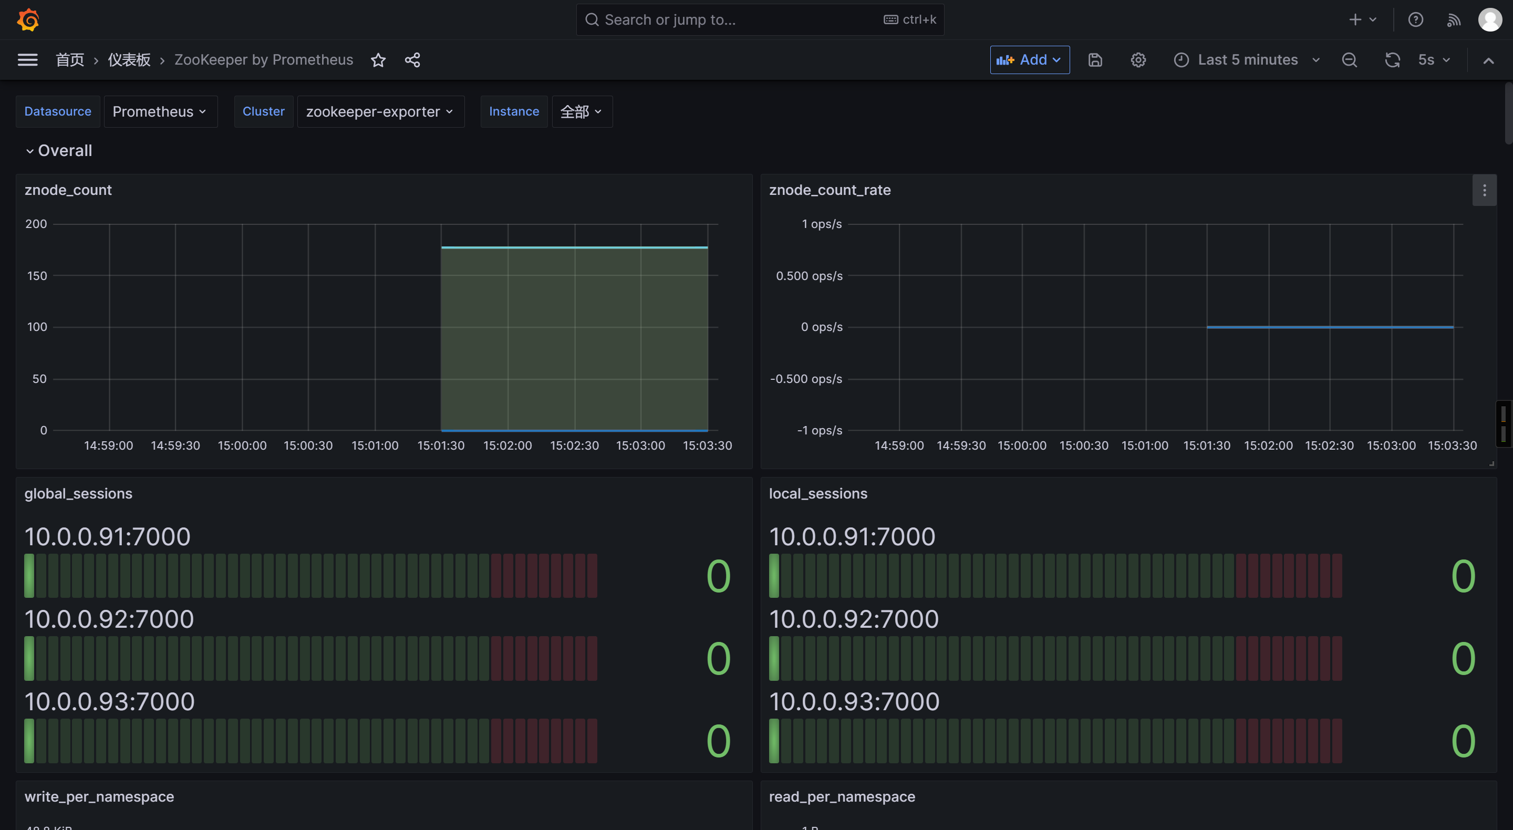Screen dimensions: 1513x830
Task: Open Last 5 minutes time picker
Action: (1247, 60)
